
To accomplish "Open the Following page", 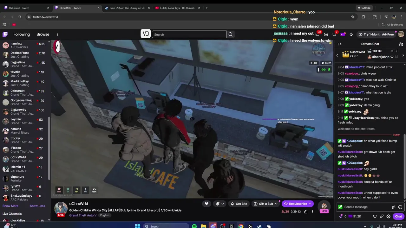I will pos(22,34).
